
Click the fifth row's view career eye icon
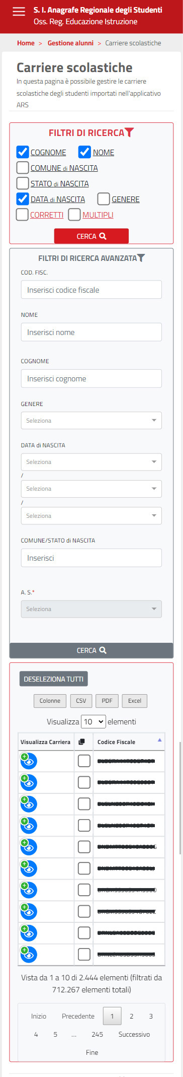pyautogui.click(x=29, y=847)
